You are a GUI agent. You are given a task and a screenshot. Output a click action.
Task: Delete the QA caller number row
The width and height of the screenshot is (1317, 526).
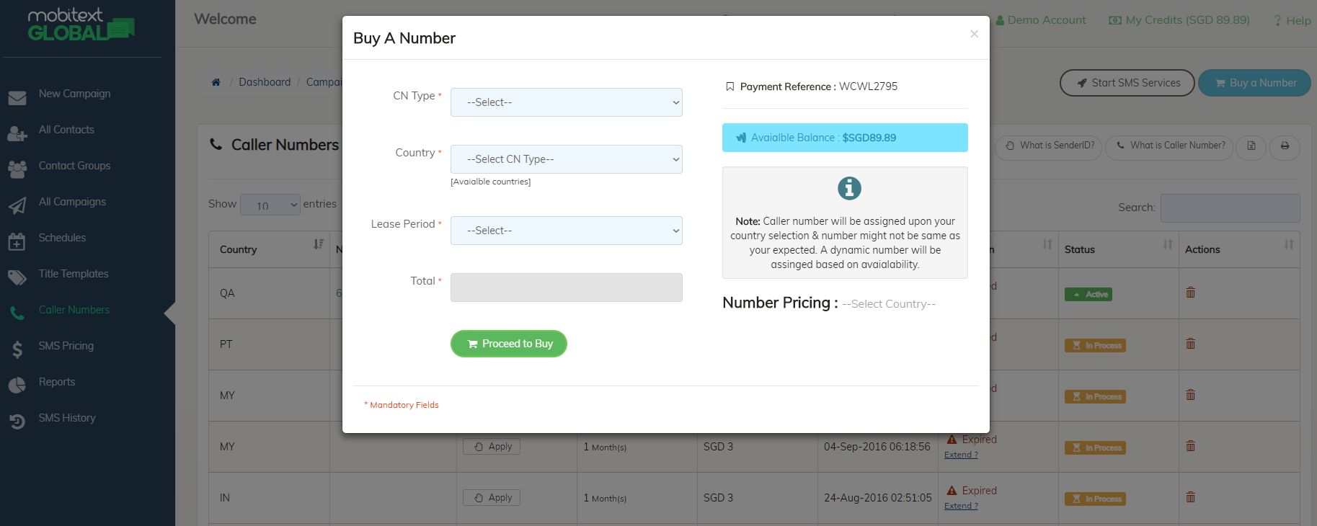pos(1190,293)
